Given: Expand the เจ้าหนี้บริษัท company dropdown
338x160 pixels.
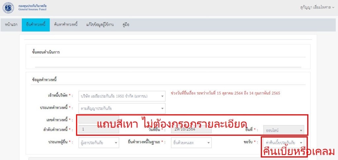Looking at the screenshot, I should (122, 96).
